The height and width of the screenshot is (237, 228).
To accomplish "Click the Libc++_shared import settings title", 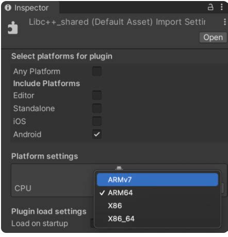I will [117, 22].
